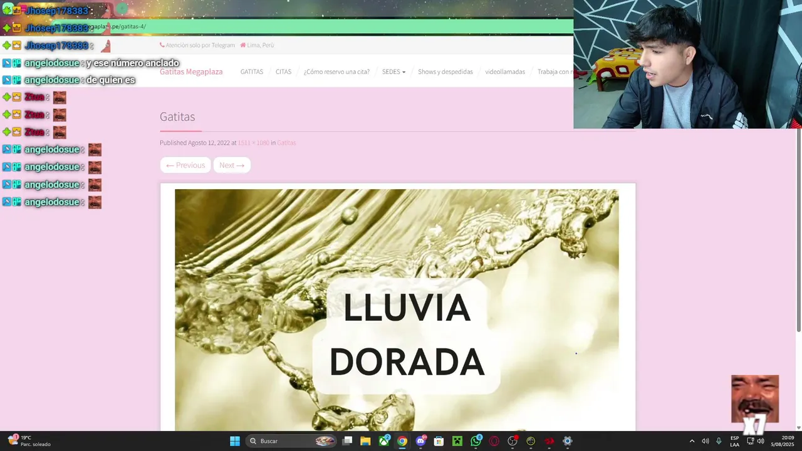Show hidden system tray icons chevron
Image resolution: width=802 pixels, height=451 pixels.
[x=692, y=441]
